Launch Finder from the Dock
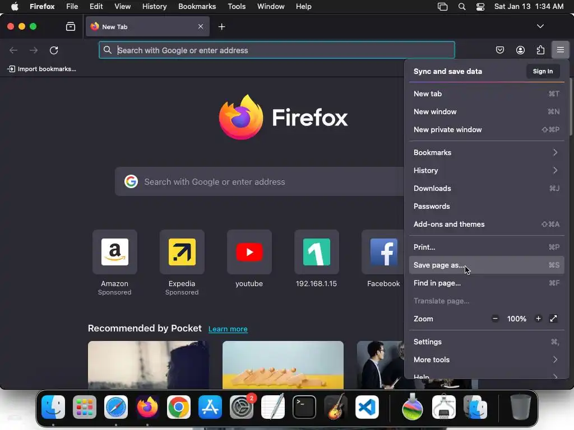The width and height of the screenshot is (574, 430). 53,407
